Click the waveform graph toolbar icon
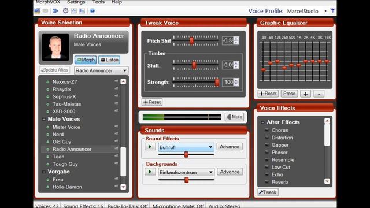 coord(74,11)
